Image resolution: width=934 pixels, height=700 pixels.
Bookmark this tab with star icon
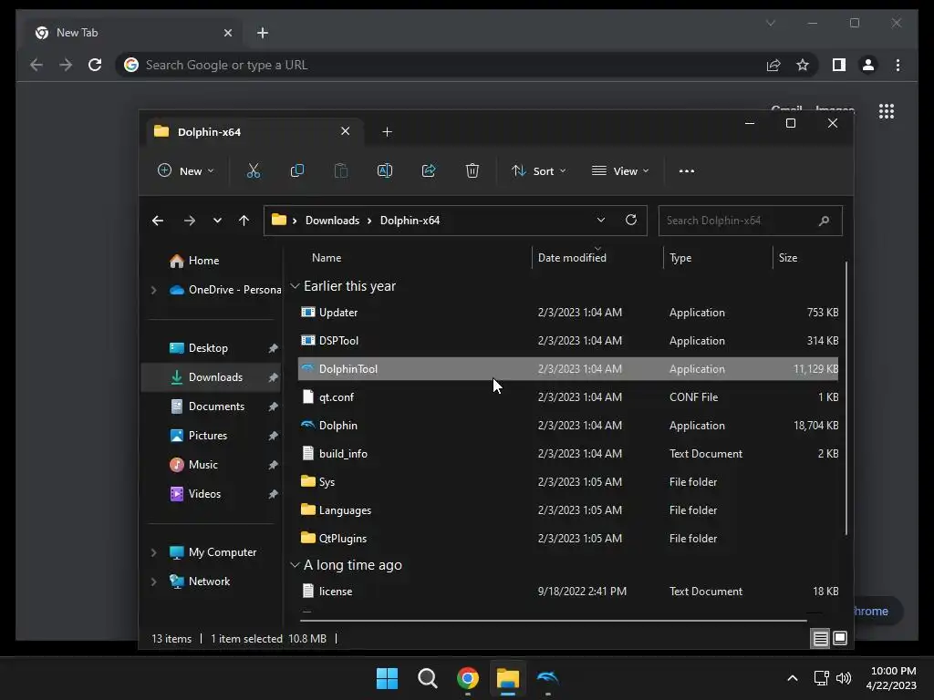(x=803, y=65)
